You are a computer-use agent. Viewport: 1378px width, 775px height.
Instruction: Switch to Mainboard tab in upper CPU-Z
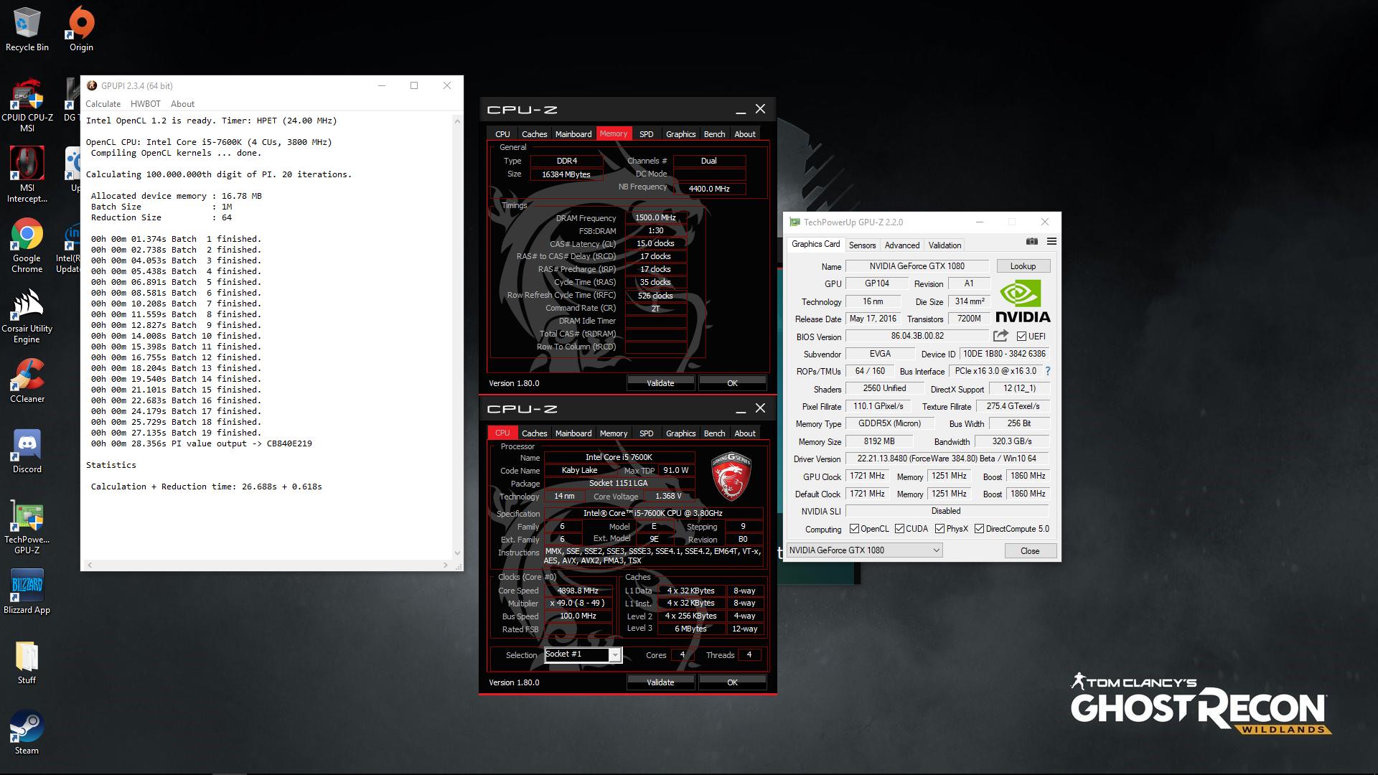click(x=573, y=134)
